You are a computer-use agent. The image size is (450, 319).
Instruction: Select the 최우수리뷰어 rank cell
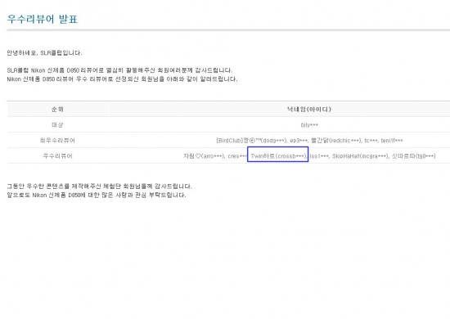tap(57, 141)
